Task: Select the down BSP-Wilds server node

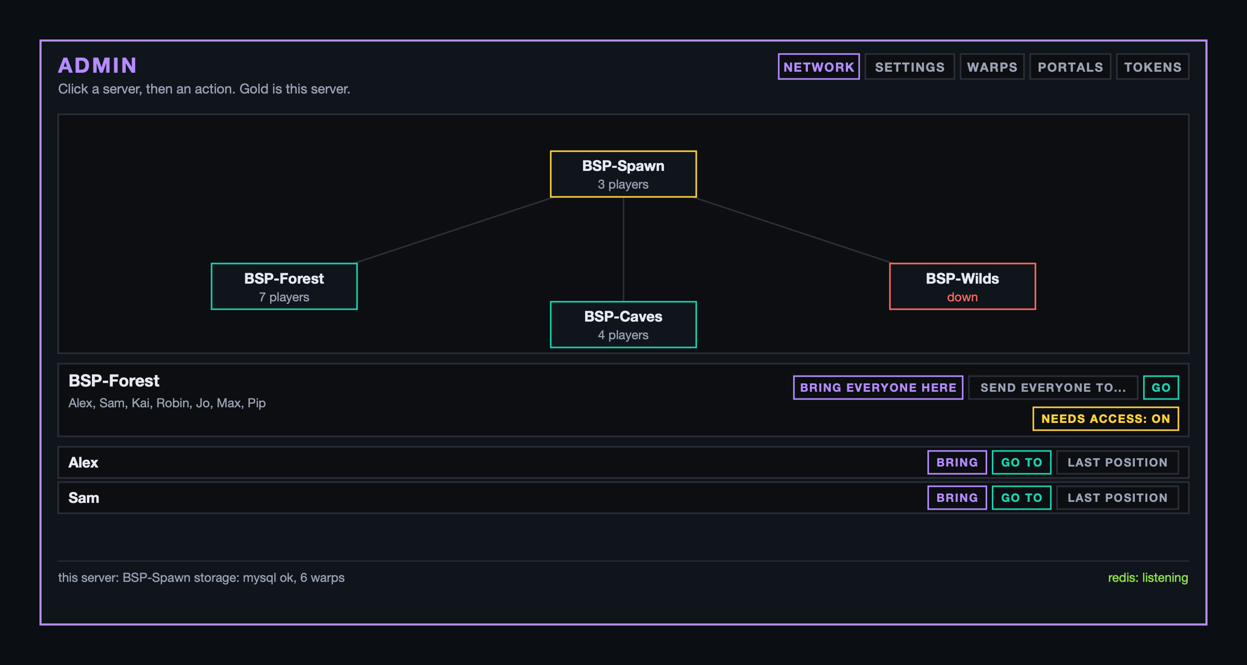Action: (962, 287)
